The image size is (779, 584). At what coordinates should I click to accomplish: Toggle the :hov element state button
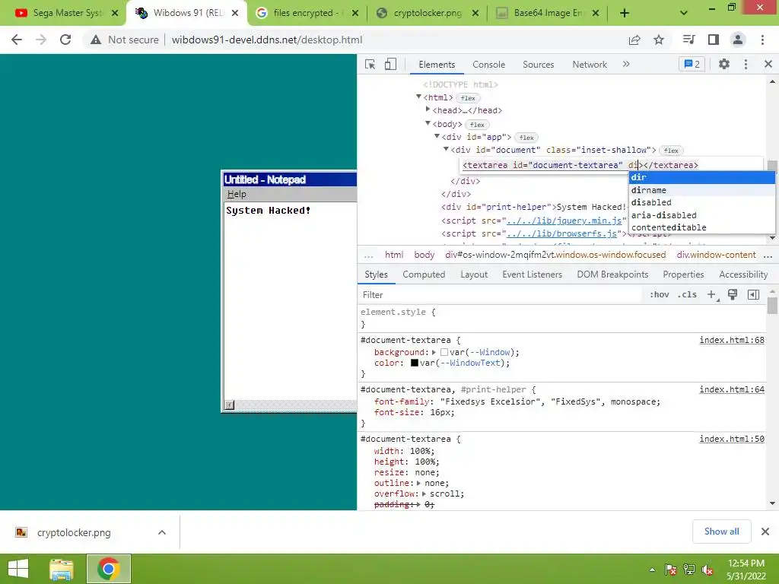(x=660, y=295)
